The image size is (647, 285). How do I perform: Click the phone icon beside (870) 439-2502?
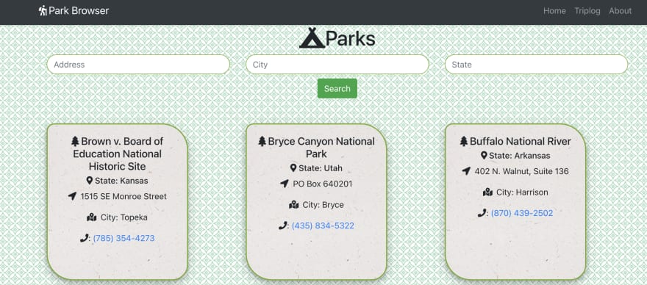pos(482,213)
